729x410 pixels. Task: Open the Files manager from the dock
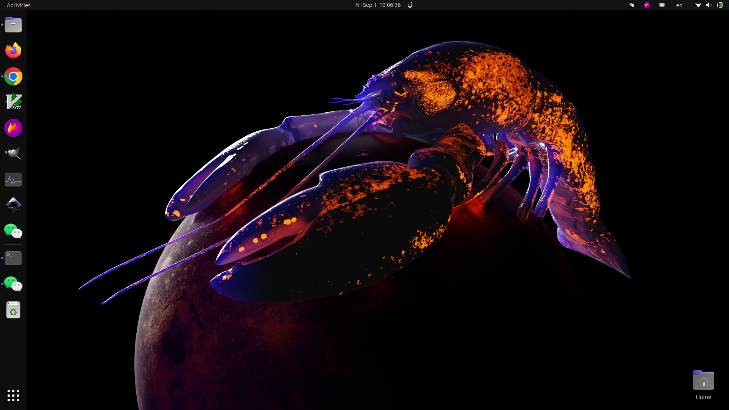point(13,25)
